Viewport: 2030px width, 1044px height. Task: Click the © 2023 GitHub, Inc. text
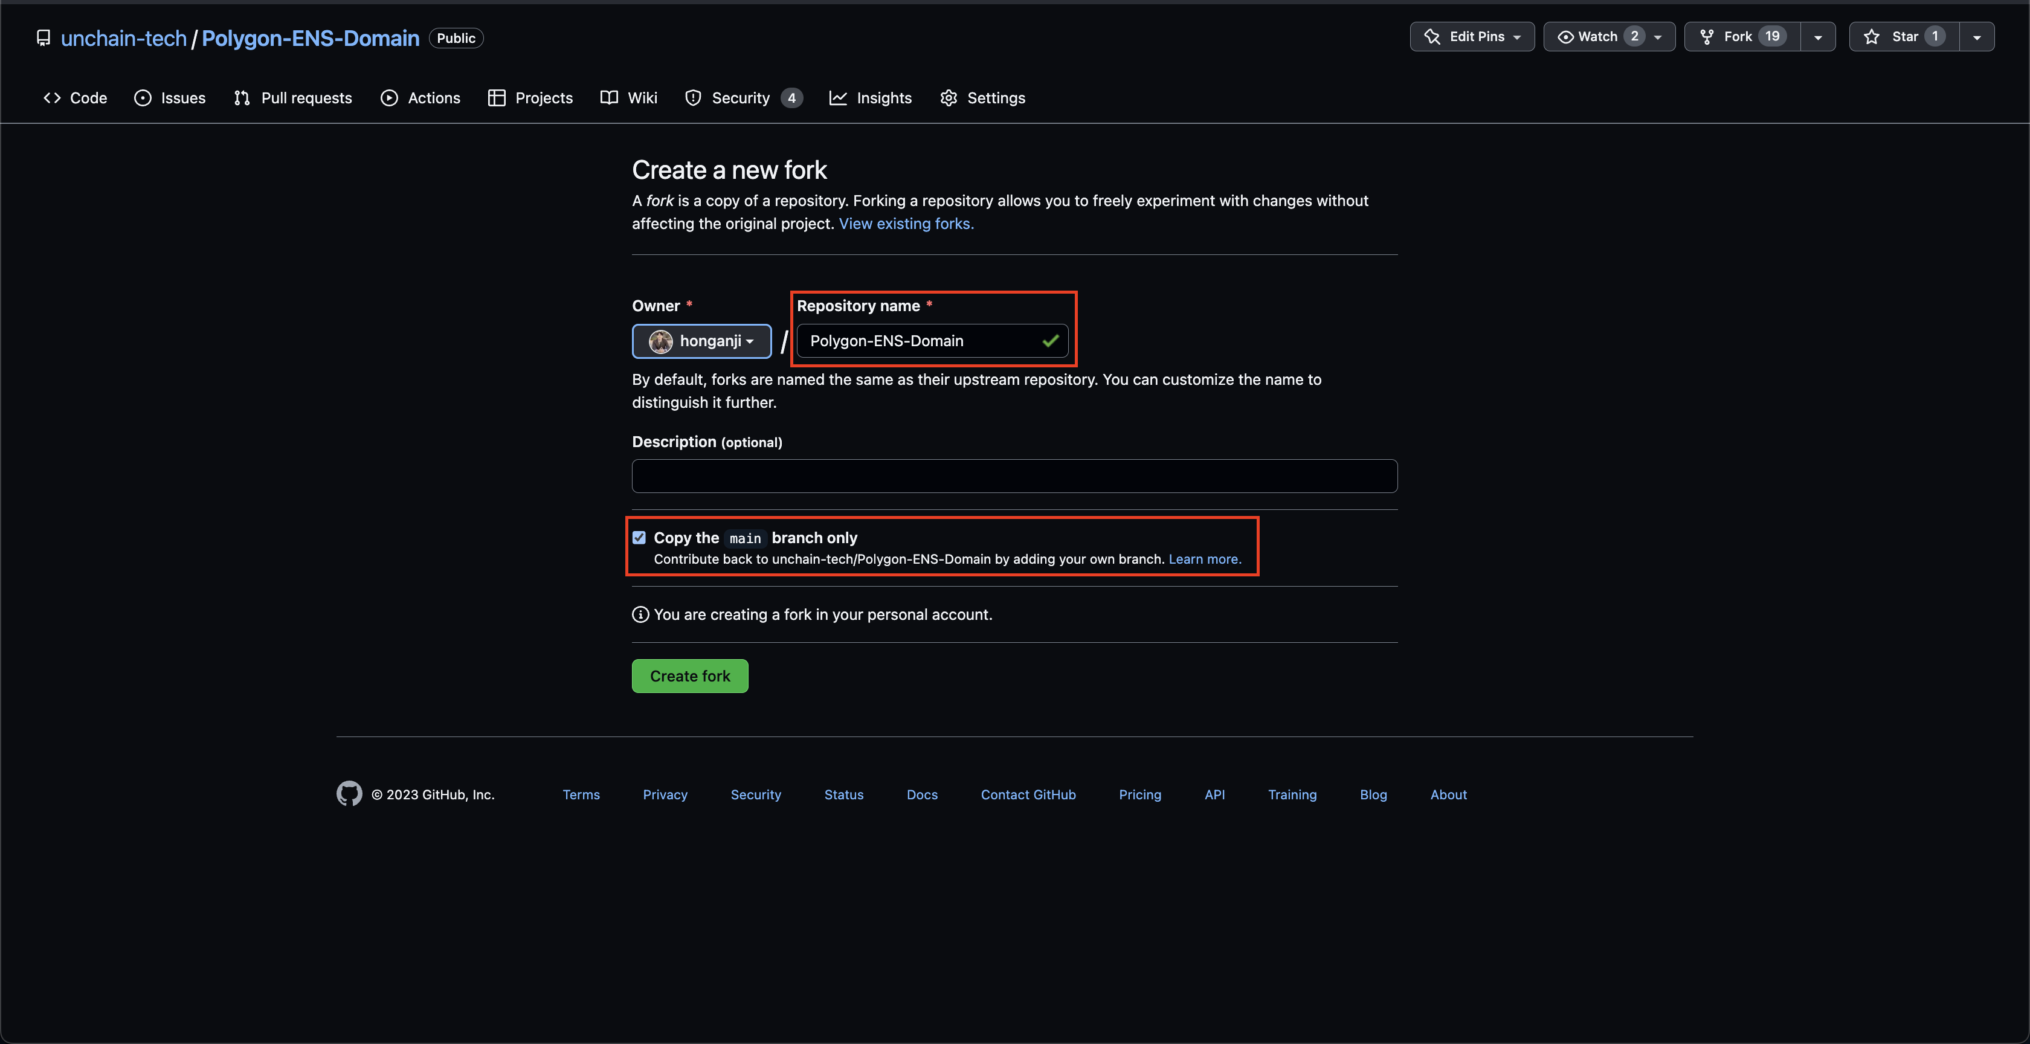click(x=433, y=794)
